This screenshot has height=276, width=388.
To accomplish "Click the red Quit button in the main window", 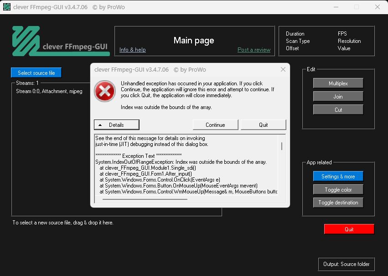I will coord(349,229).
